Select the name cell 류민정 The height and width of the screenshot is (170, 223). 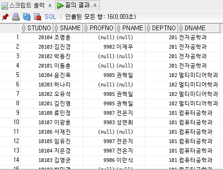tap(68, 113)
